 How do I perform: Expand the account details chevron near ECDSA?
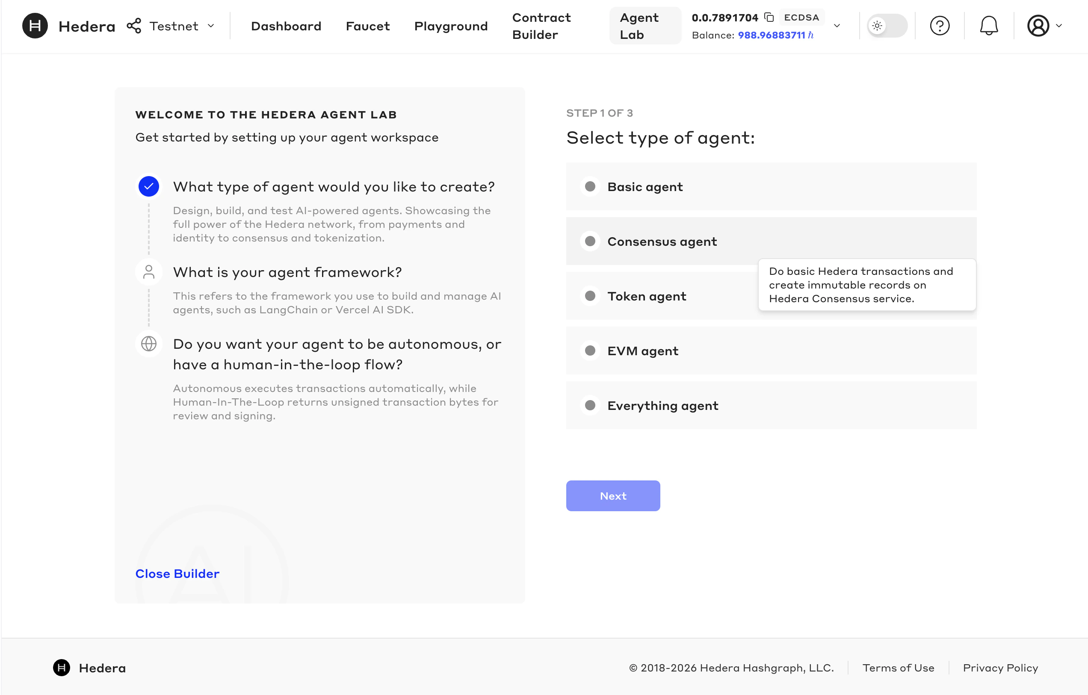coord(837,26)
